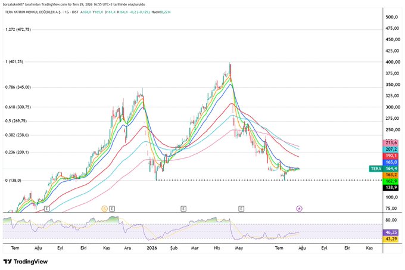
Task: Click the TradingView logo
Action: (x=26, y=262)
